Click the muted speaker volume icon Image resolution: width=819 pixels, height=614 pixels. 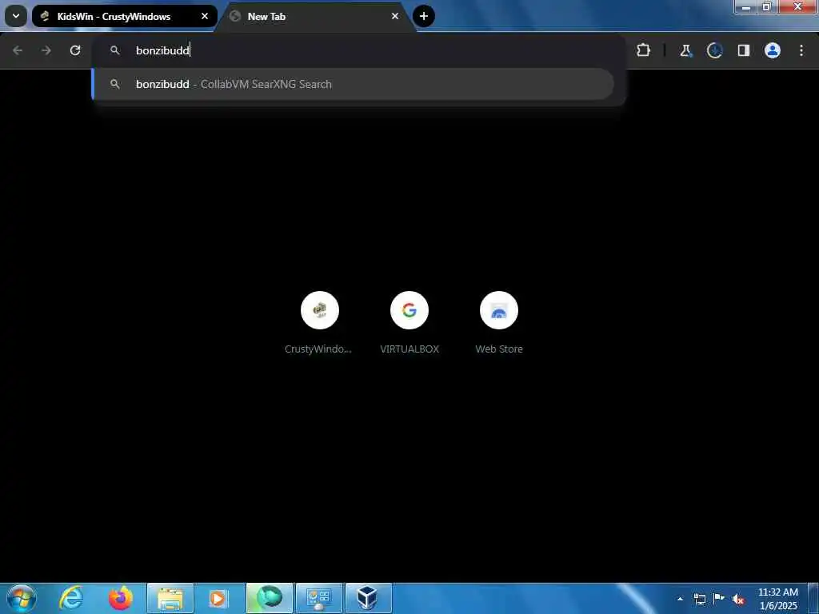tap(738, 599)
